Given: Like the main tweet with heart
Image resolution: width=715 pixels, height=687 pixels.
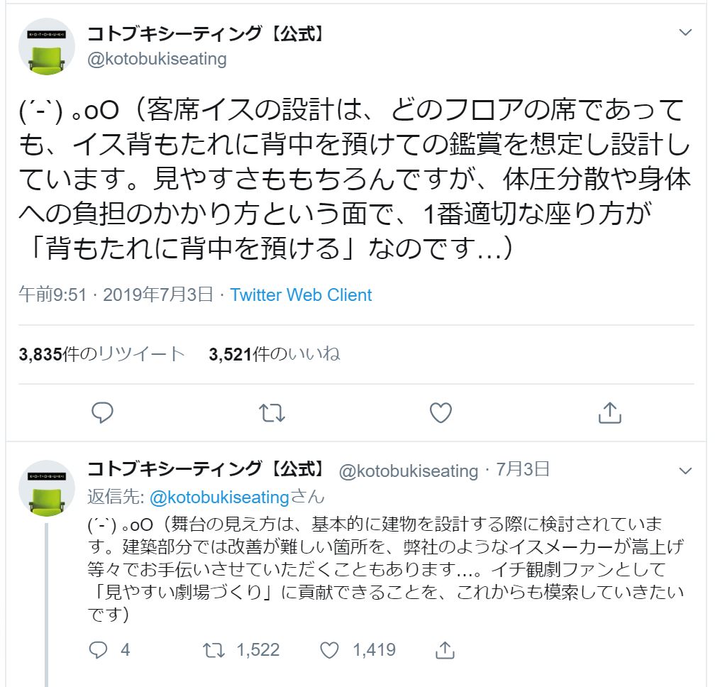Looking at the screenshot, I should [440, 412].
